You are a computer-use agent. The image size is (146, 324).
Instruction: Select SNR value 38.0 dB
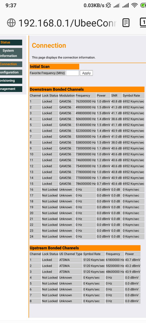click(x=117, y=143)
